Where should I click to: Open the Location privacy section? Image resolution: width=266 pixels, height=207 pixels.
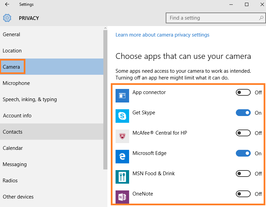pos(52,51)
